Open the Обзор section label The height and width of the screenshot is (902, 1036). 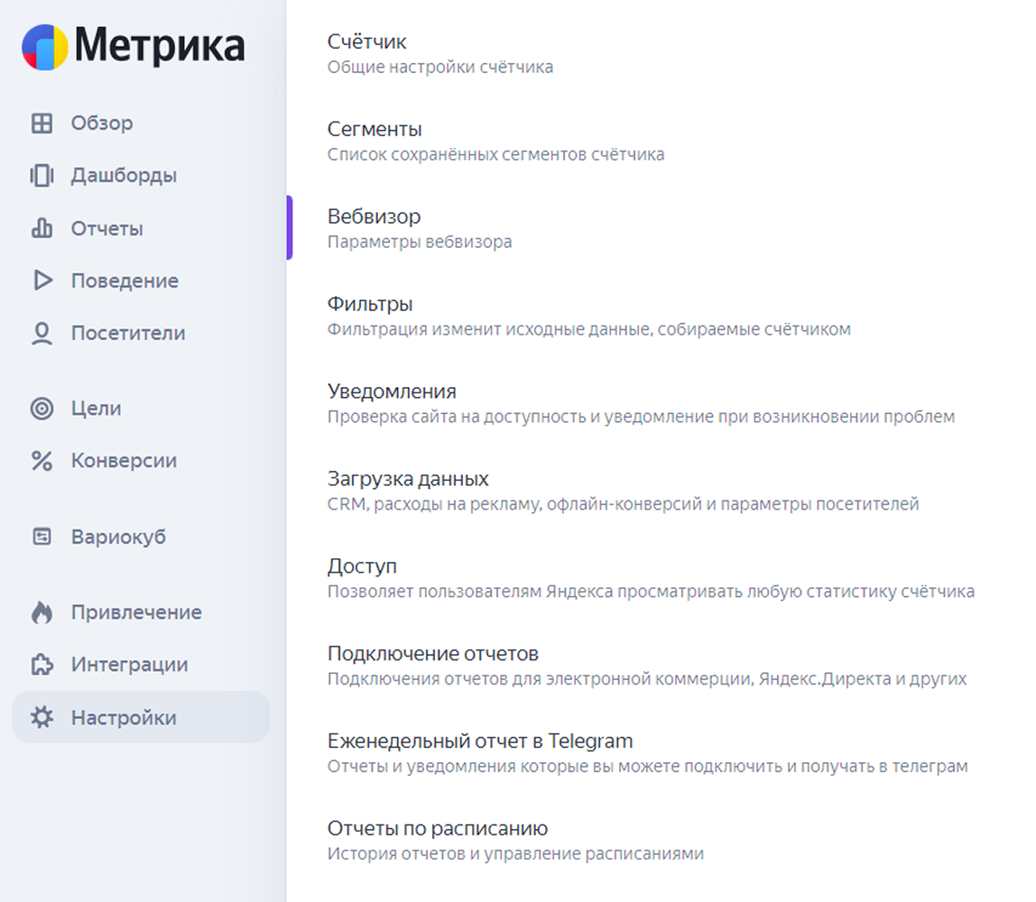102,123
